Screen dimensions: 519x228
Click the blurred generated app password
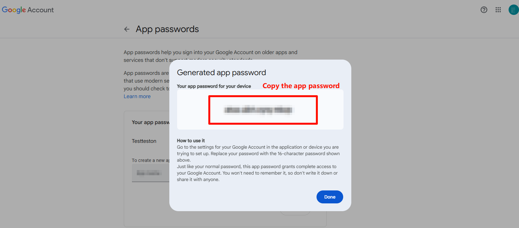point(259,110)
